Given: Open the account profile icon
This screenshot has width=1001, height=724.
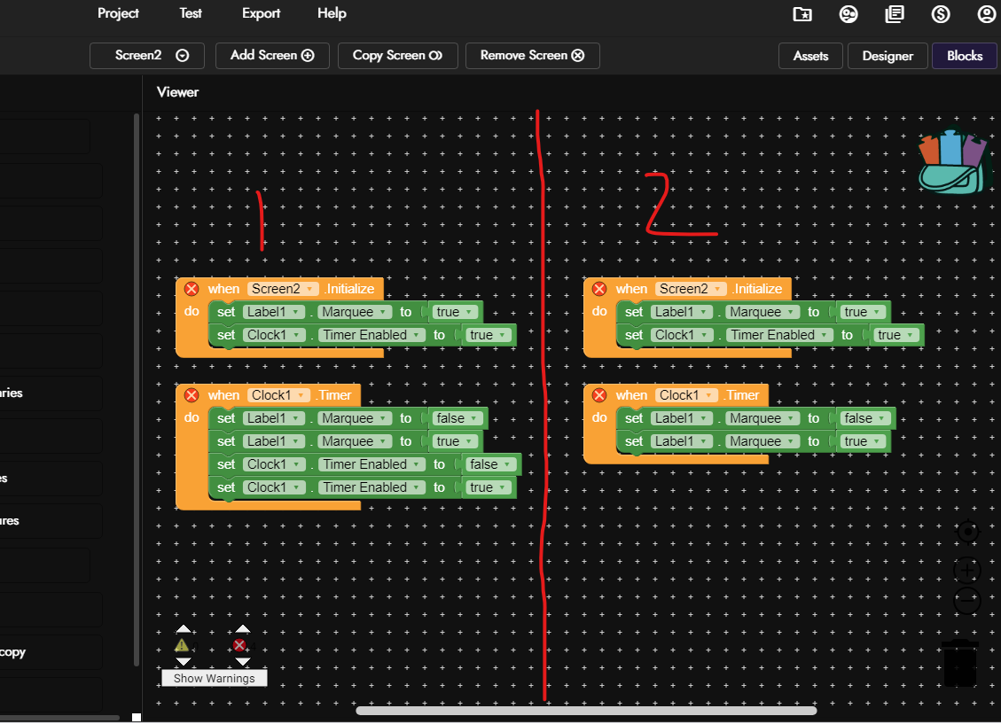Looking at the screenshot, I should [x=986, y=14].
